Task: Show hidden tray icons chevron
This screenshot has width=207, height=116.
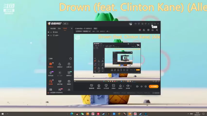Action: click(x=188, y=114)
